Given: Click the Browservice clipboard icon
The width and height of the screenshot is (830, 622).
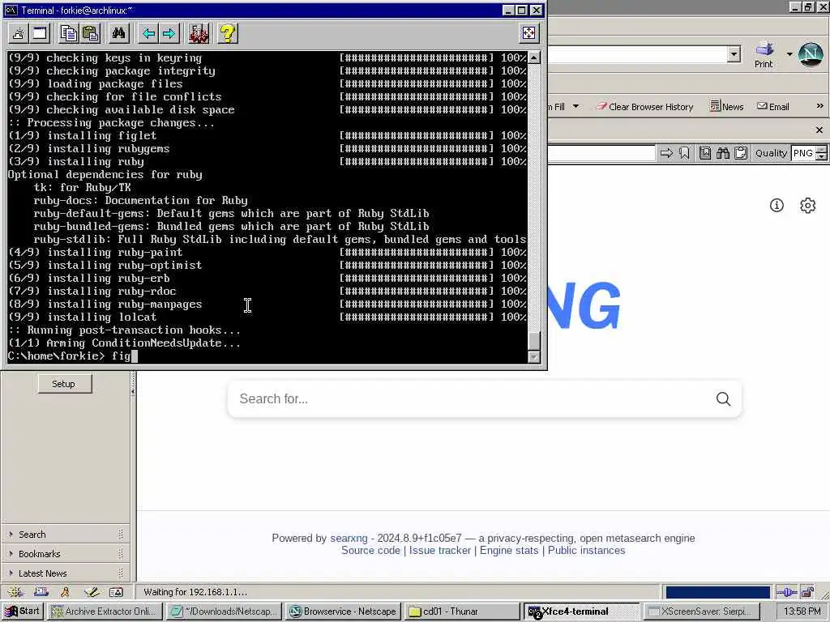Looking at the screenshot, I should pos(741,153).
